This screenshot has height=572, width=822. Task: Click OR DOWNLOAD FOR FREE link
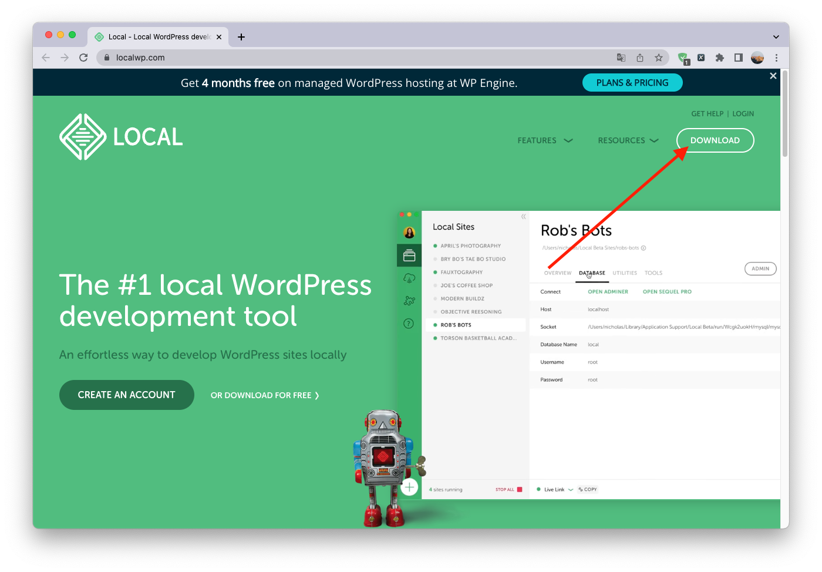click(265, 395)
